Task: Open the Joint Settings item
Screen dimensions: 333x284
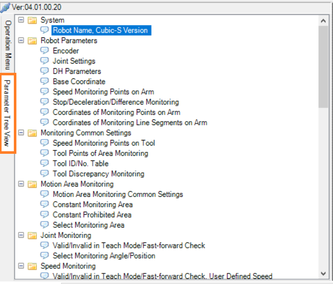Action: (x=74, y=61)
